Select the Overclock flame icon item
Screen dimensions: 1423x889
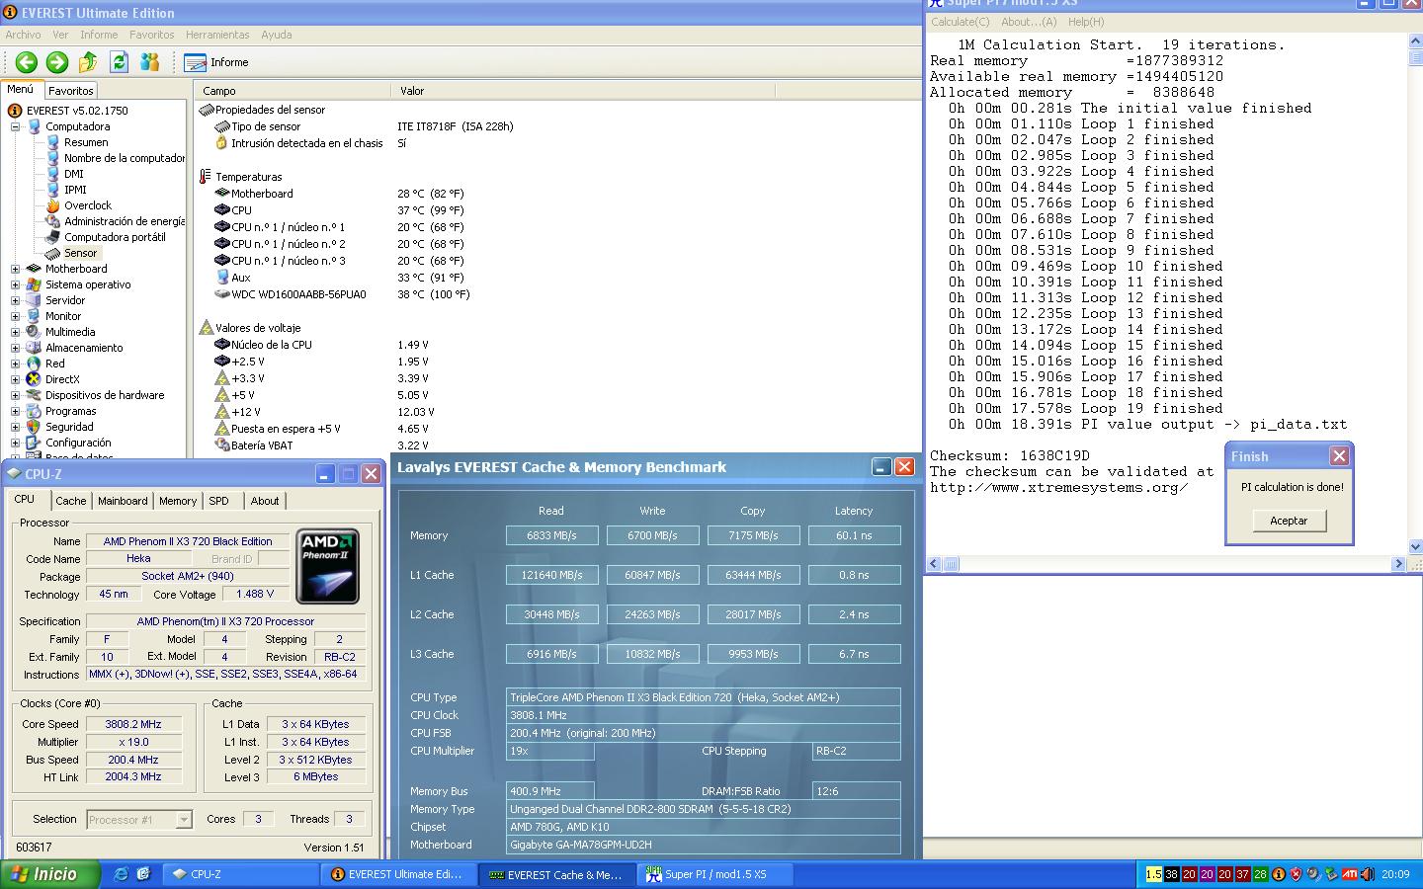[53, 205]
